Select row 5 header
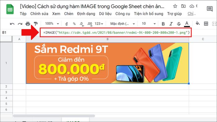This screenshot has height=122, width=217. [6, 104]
